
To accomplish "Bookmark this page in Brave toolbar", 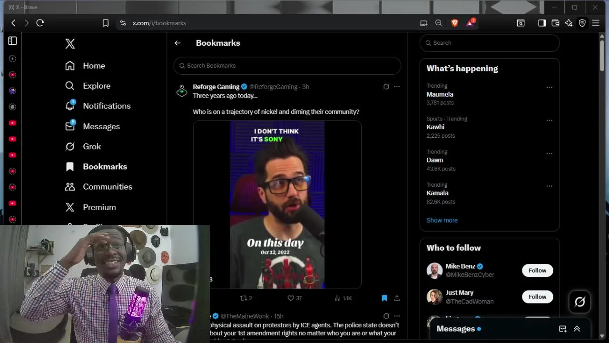I will pyautogui.click(x=106, y=23).
